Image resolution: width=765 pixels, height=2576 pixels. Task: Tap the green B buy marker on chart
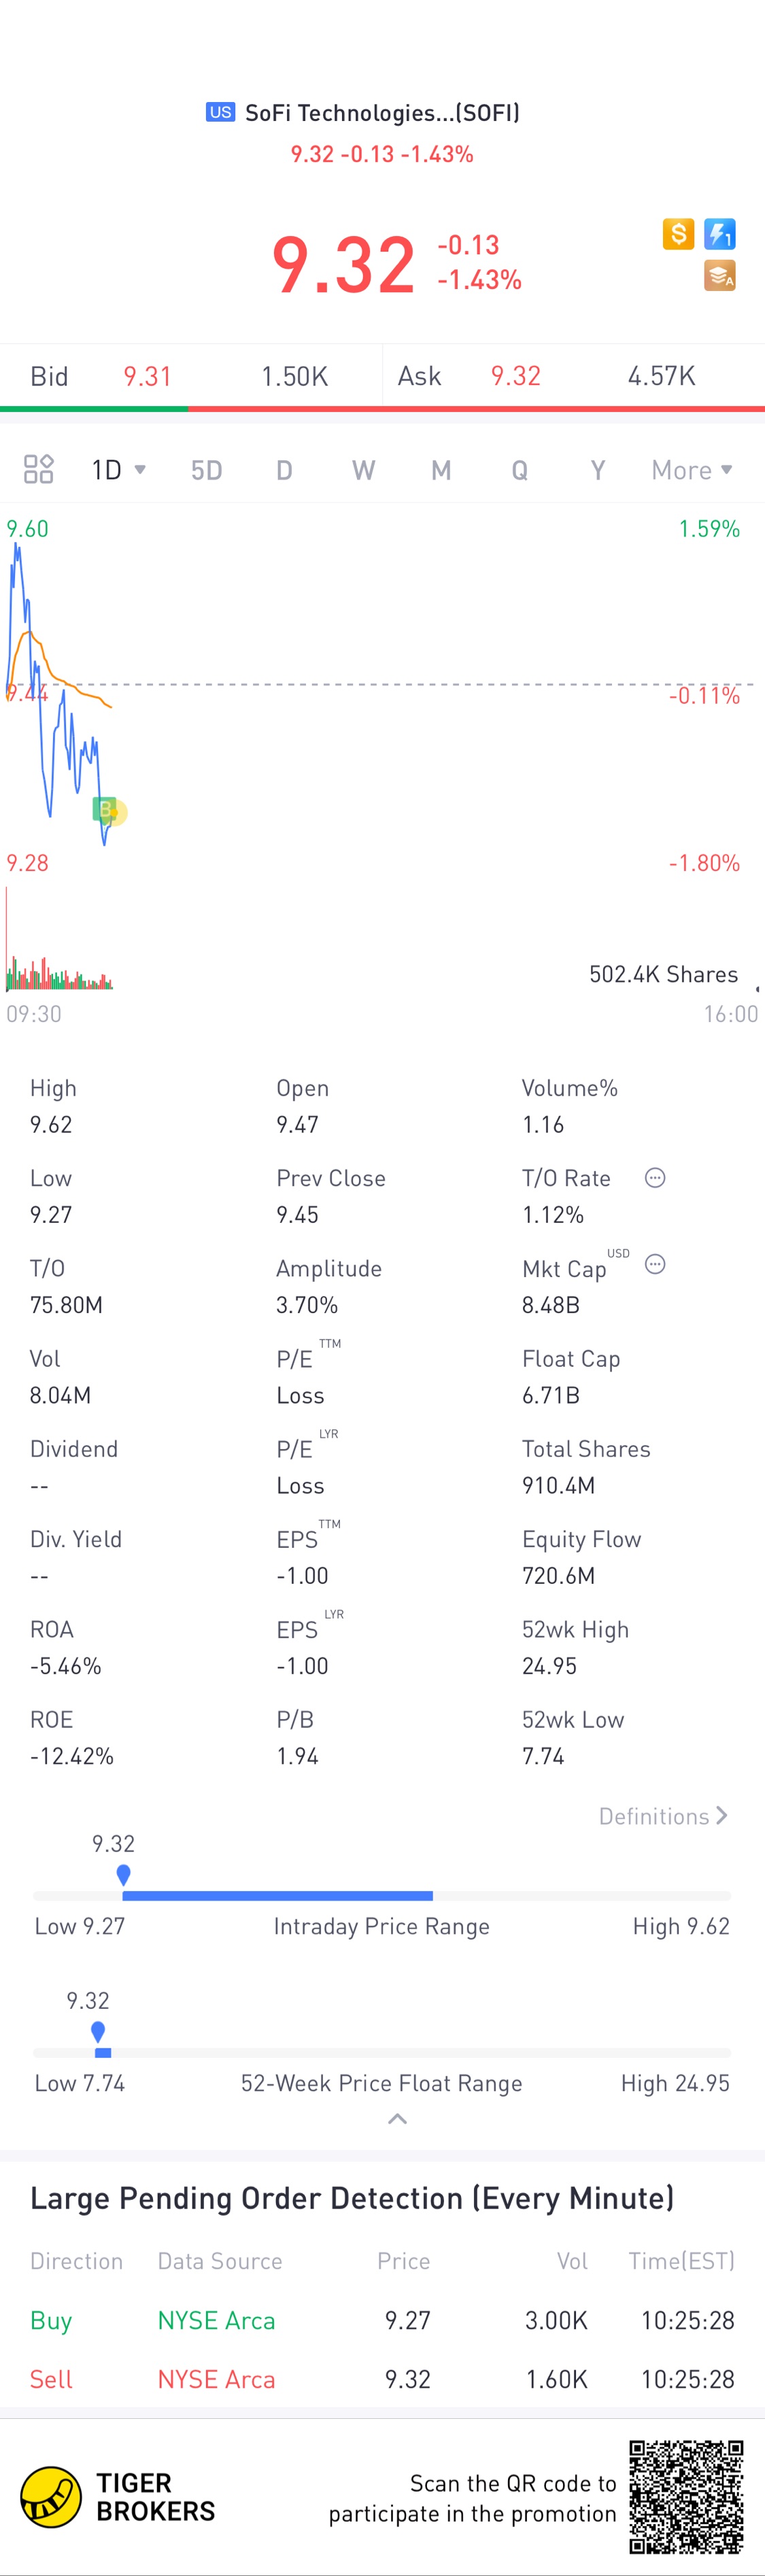104,809
